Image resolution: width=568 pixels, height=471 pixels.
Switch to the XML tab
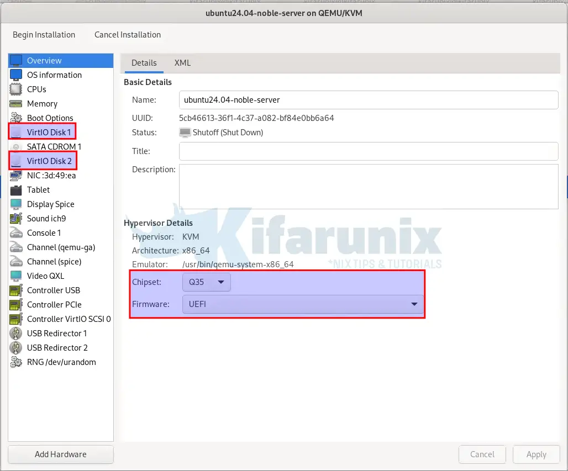(182, 63)
